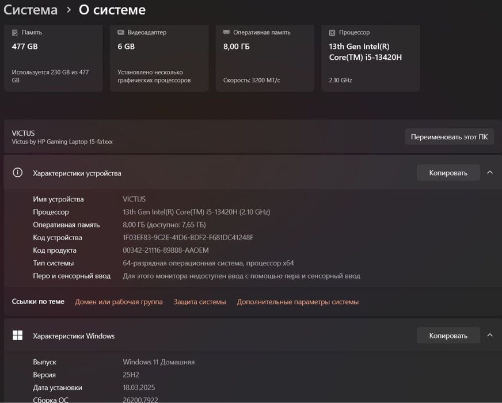Viewport: 502px width, 403px height.
Task: Click Переименовать этот ПК button
Action: coord(449,137)
